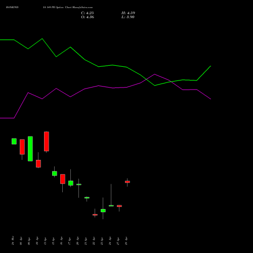The image size is (253, 253).
Task: Click the red candlestick on 08 Apr
Action: (22, 147)
